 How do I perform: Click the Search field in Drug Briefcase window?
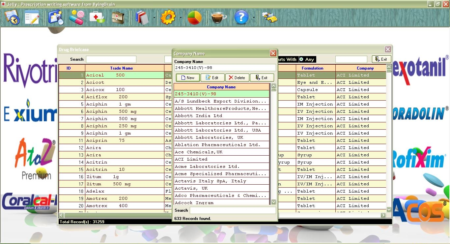pos(111,59)
